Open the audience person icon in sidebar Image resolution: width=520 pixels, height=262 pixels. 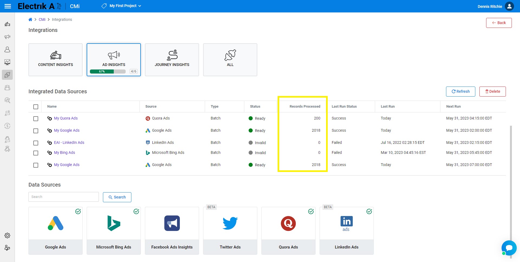coord(7,49)
